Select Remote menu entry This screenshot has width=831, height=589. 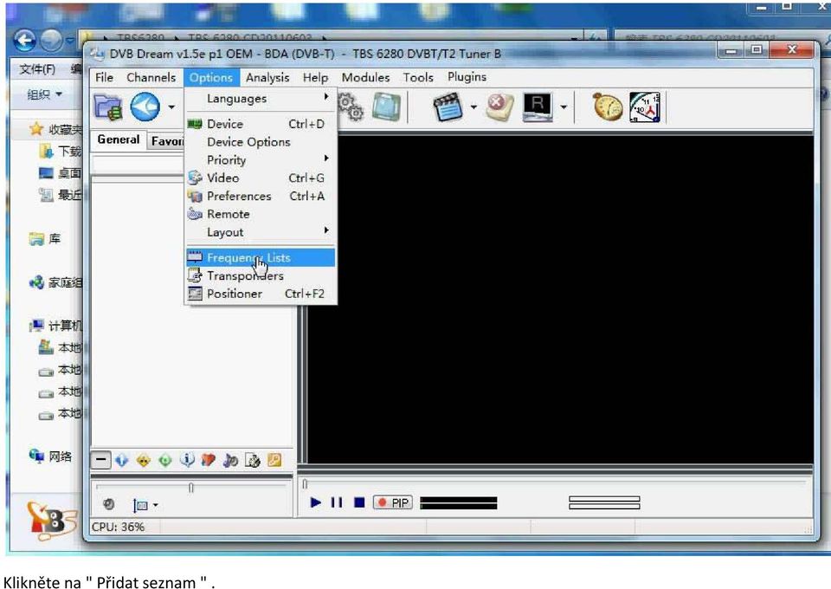261,214
